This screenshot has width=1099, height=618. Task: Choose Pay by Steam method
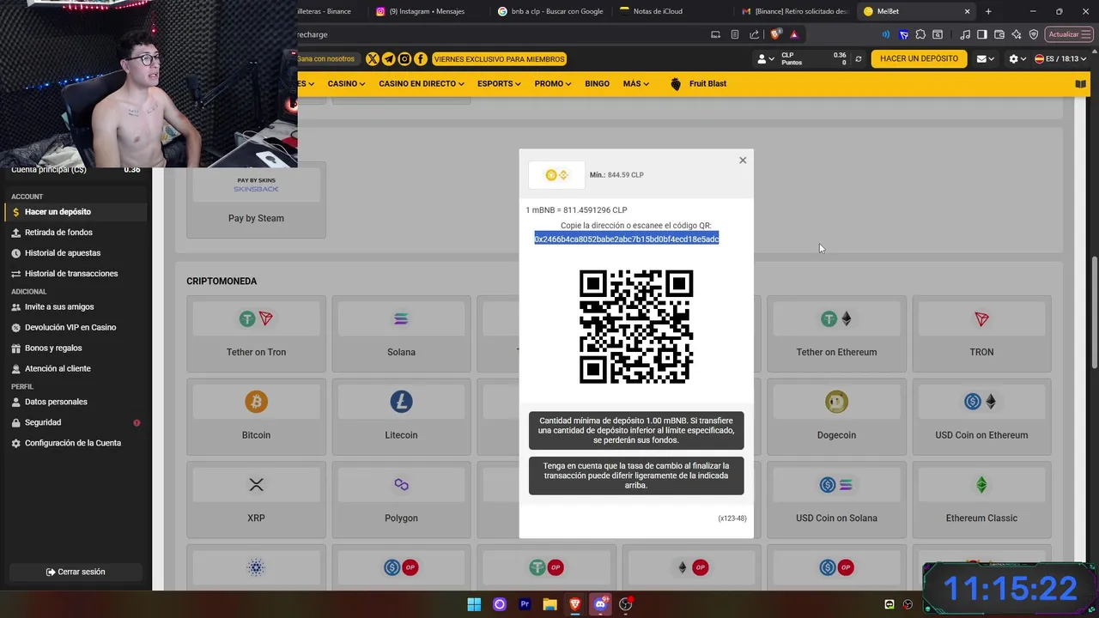click(256, 199)
